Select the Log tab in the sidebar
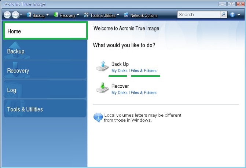Viewport: 246px width, 168px height. click(45, 90)
